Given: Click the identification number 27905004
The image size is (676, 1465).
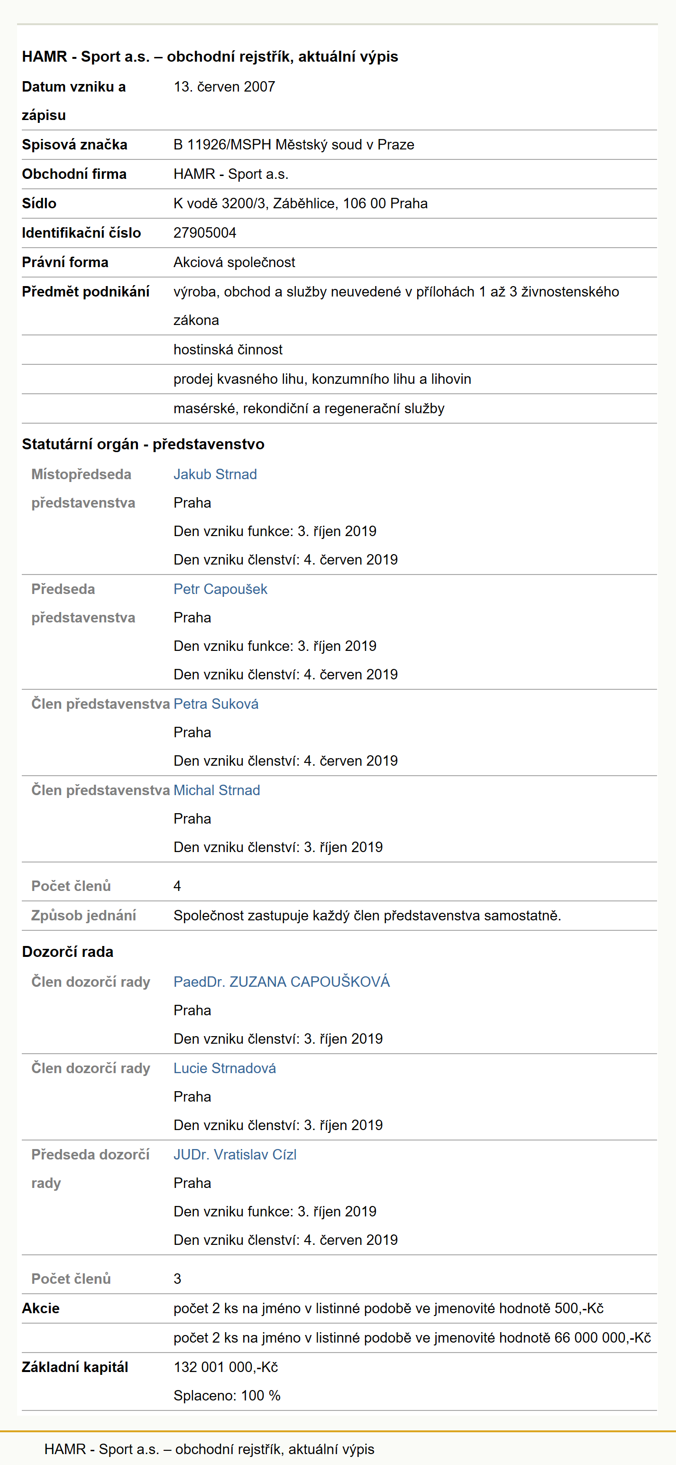Looking at the screenshot, I should pos(204,233).
